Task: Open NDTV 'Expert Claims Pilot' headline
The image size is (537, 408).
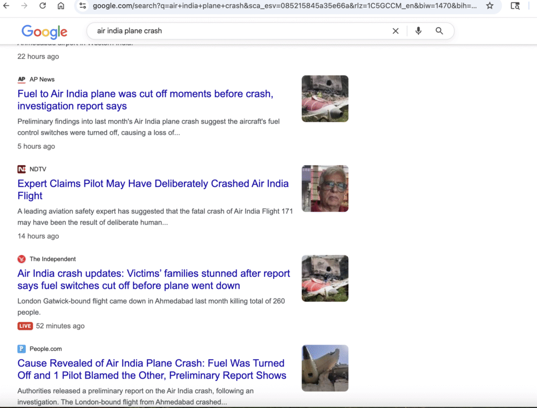Action: click(x=153, y=189)
